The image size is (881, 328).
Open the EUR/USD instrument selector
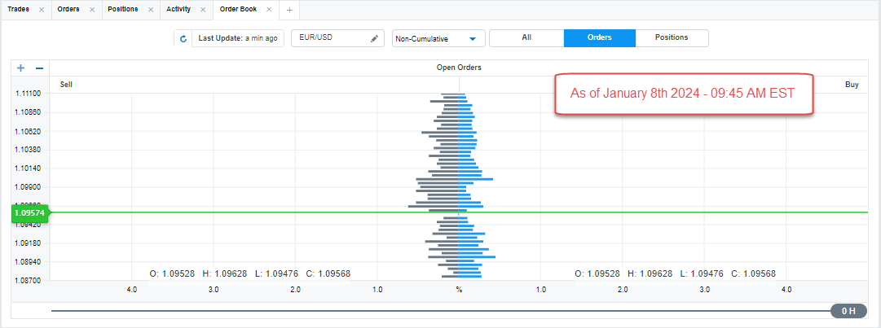coord(330,38)
